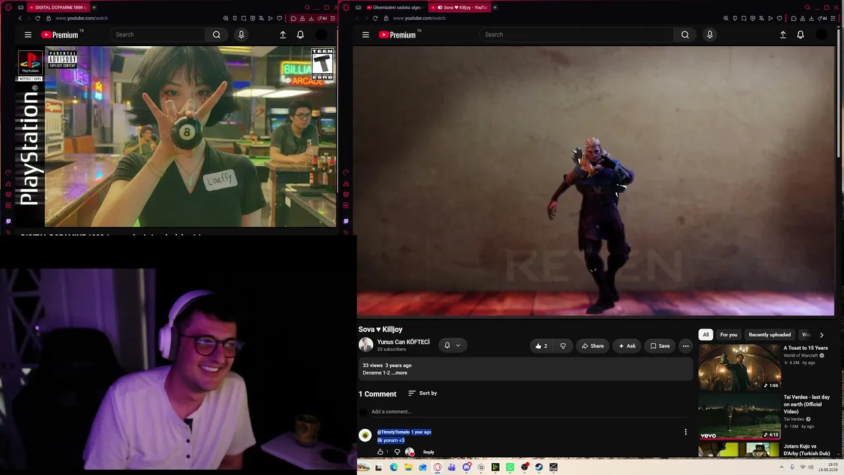Like the comment by TimotyTomato
The image size is (844, 475).
click(x=380, y=452)
